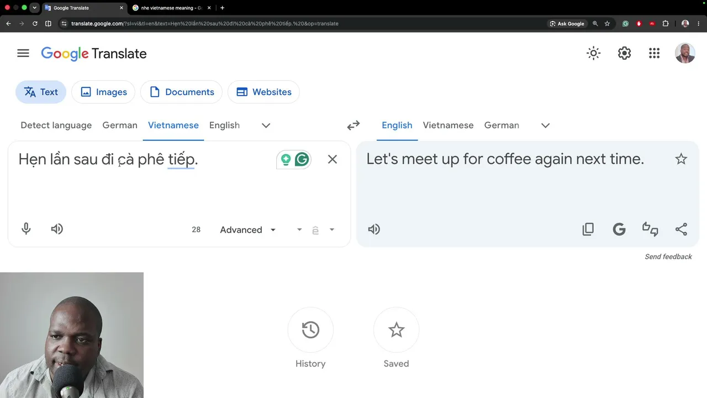
Task: Click the character count 28
Action: pos(196,229)
